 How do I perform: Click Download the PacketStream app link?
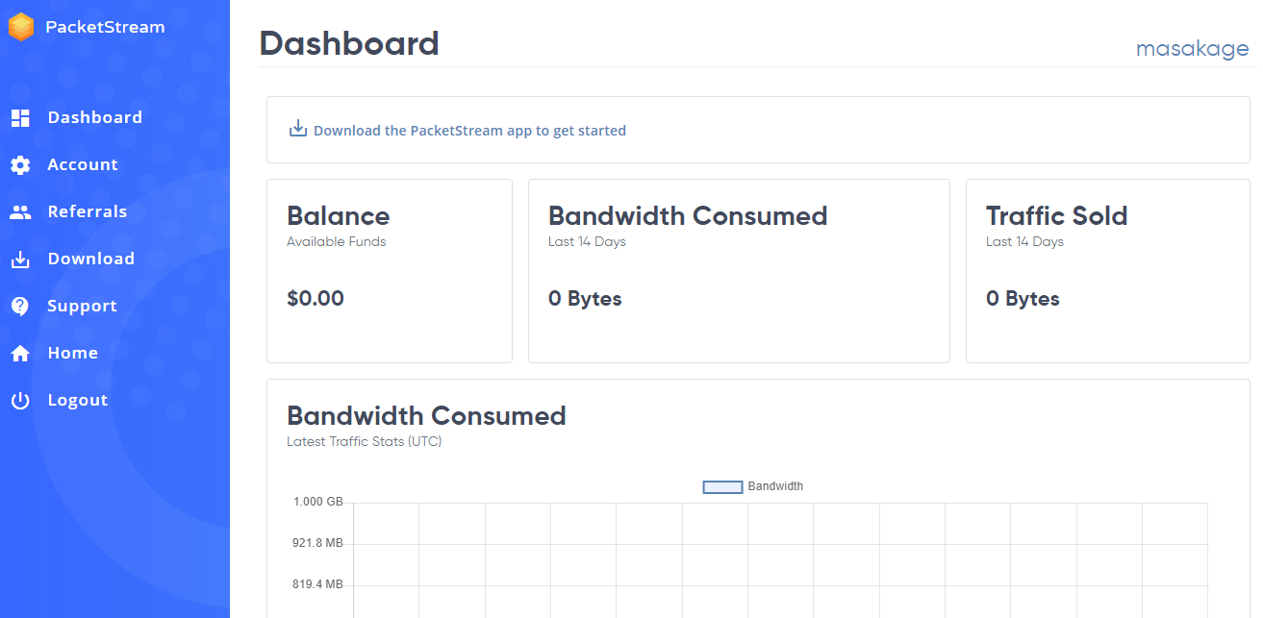(469, 131)
